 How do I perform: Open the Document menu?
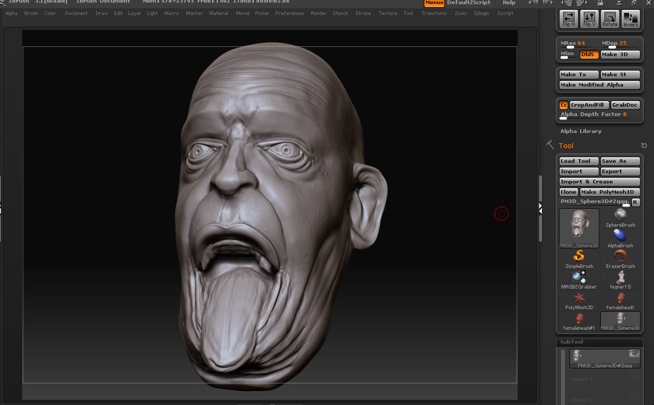tap(76, 13)
